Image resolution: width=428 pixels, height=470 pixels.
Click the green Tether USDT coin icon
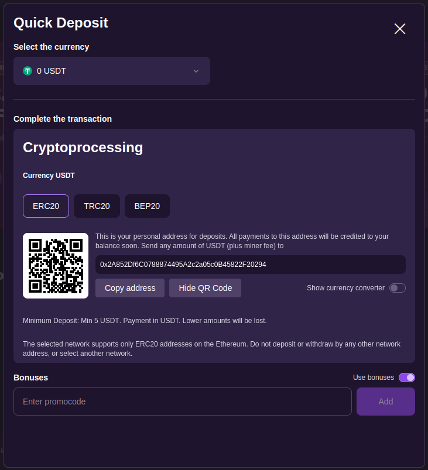pos(27,71)
